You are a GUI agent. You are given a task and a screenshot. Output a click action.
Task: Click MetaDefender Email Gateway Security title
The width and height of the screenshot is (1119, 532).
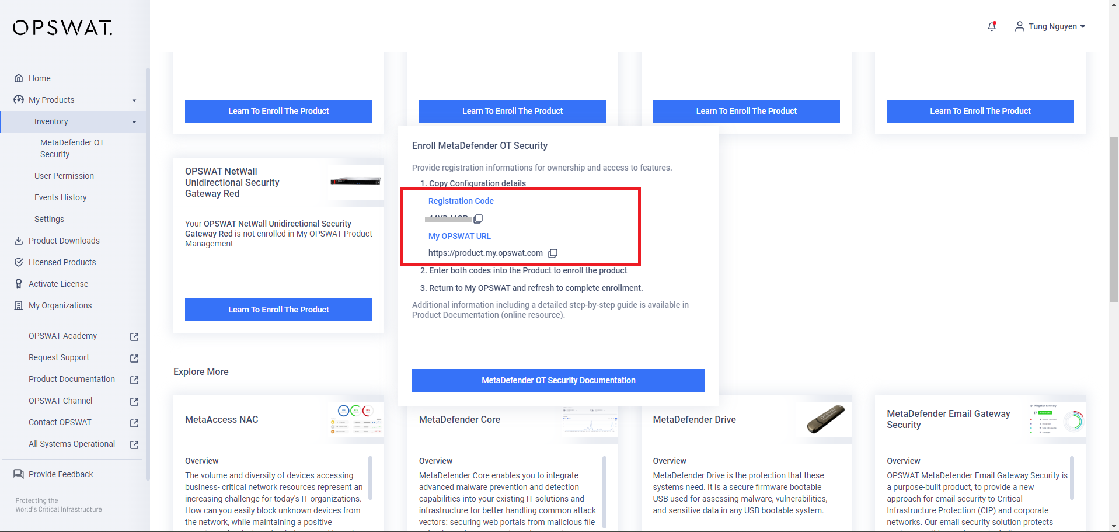point(948,419)
